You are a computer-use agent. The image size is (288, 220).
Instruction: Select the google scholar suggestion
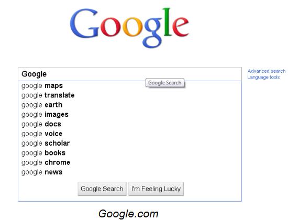(130, 143)
